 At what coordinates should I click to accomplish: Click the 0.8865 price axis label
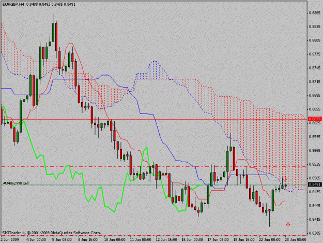[314, 13]
